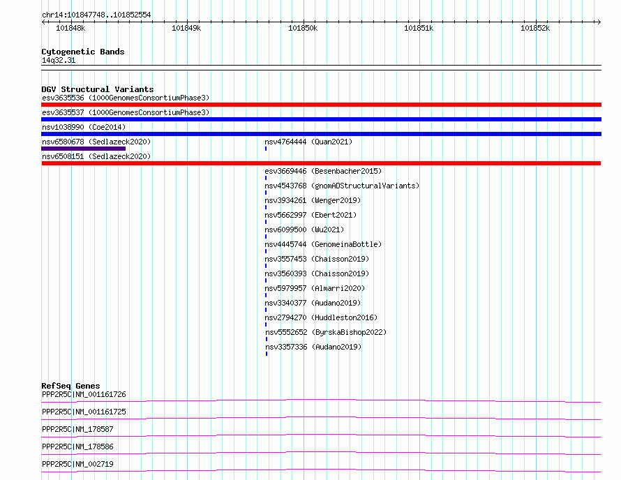Open nsv4764444 (Quan2021) variant label
The height and width of the screenshot is (480, 621).
click(x=308, y=142)
